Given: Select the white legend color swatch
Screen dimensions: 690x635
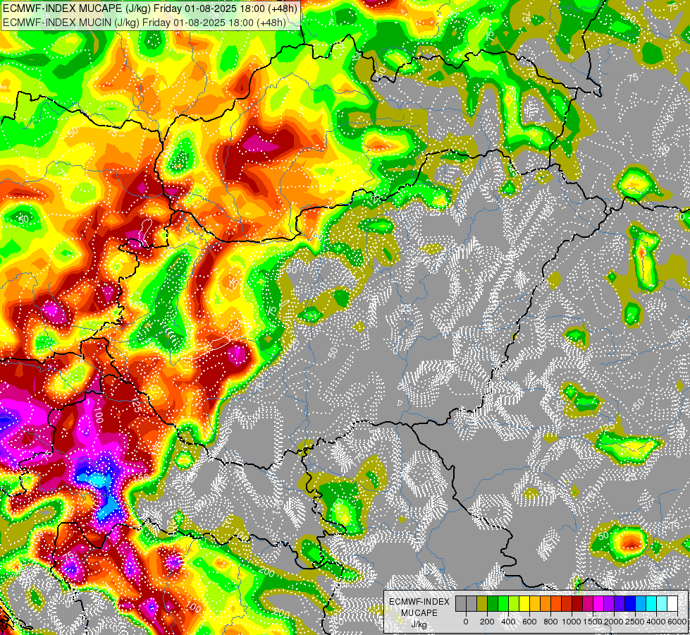Looking at the screenshot, I should pos(673,604).
